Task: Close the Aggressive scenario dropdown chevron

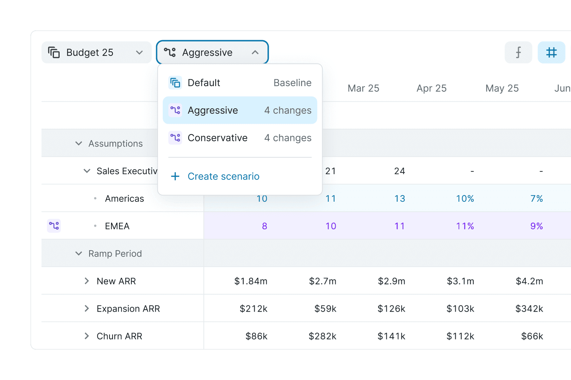Action: pyautogui.click(x=255, y=52)
